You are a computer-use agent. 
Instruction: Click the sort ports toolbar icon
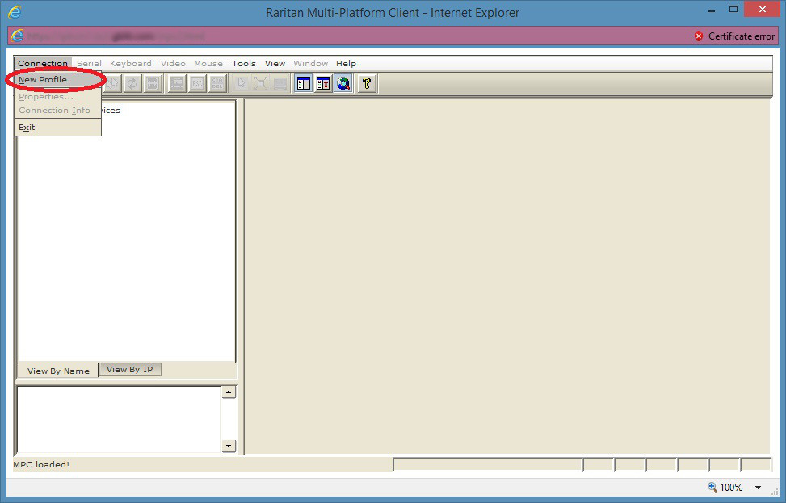click(323, 83)
